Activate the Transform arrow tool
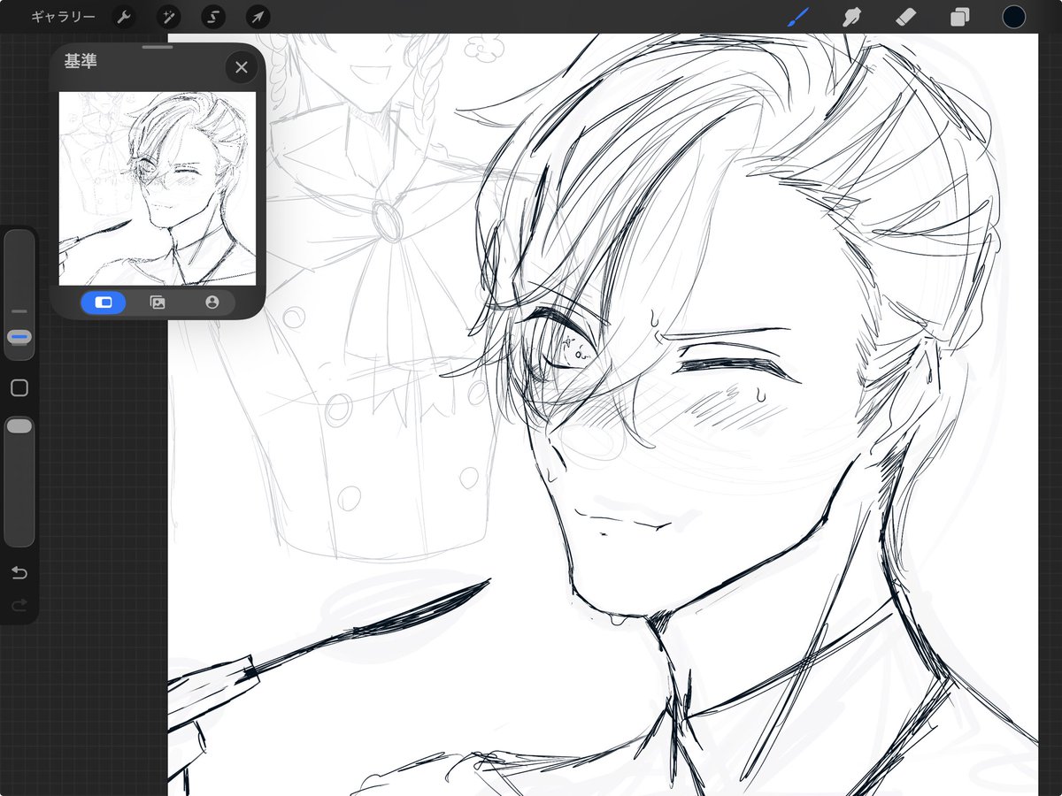 pos(258,17)
